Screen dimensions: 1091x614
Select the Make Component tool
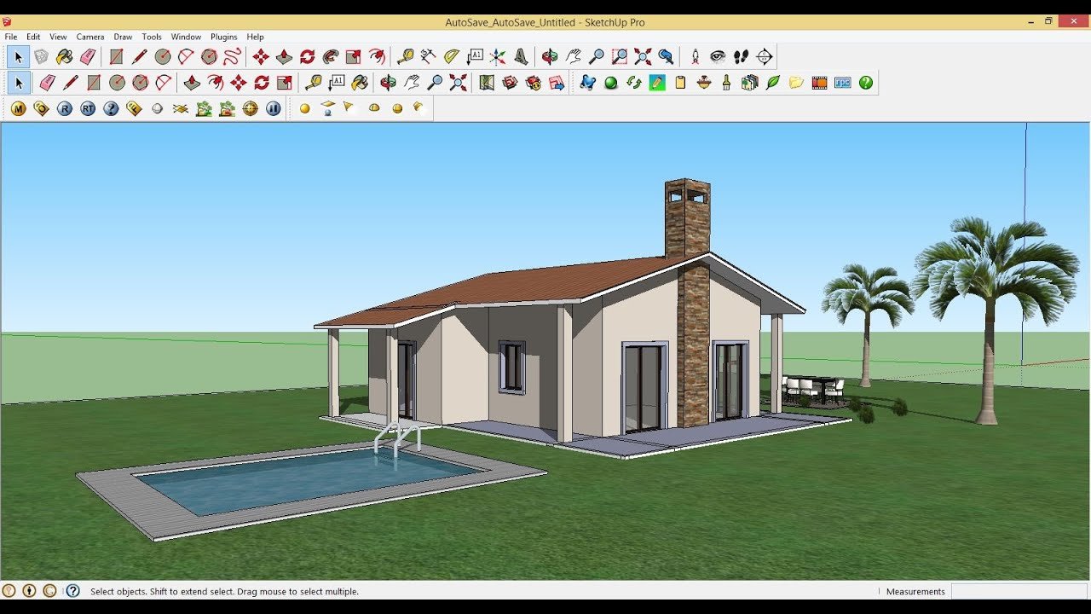[41, 57]
